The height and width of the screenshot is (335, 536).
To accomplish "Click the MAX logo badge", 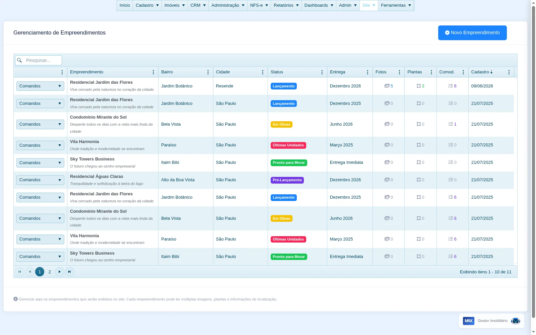I will point(468,321).
